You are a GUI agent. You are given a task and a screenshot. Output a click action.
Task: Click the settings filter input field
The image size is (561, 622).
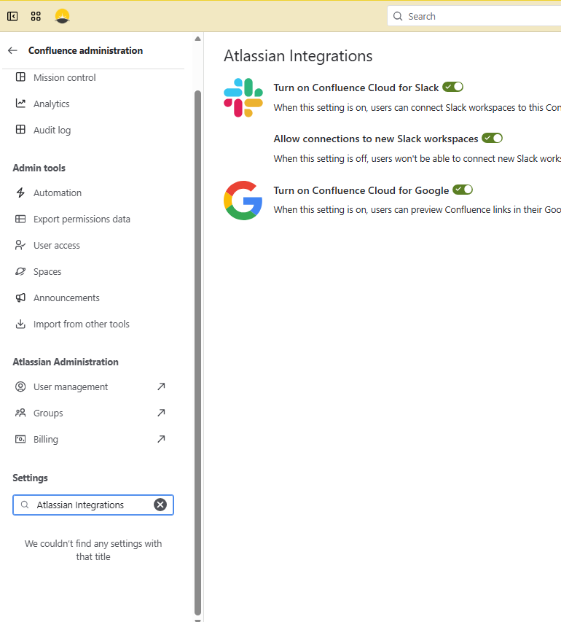coord(93,505)
